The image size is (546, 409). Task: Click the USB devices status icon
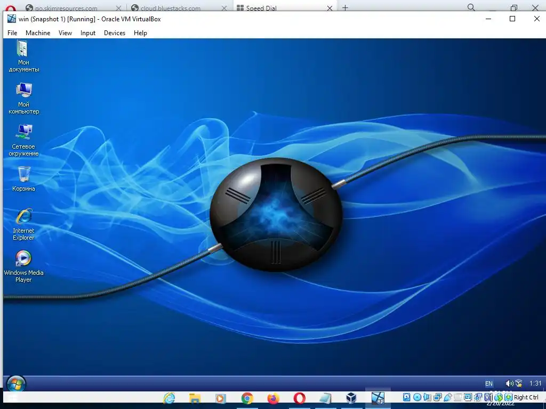coord(448,397)
